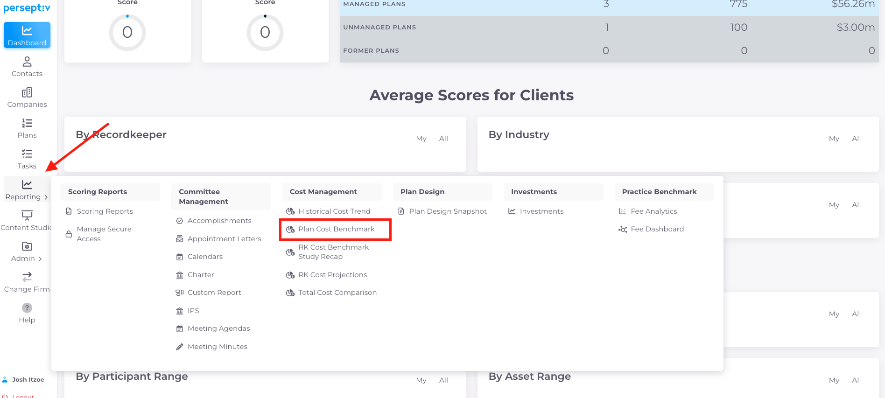Click the network icon beside Fee Dashboard
Viewport: 885px width, 398px height.
(x=623, y=229)
